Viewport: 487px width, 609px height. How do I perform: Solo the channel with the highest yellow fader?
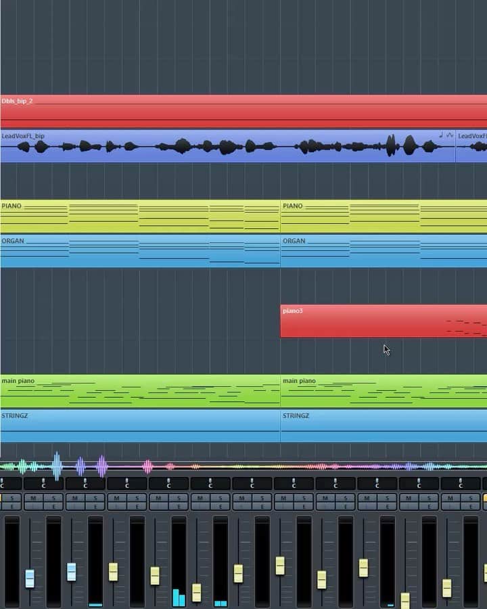[304, 498]
